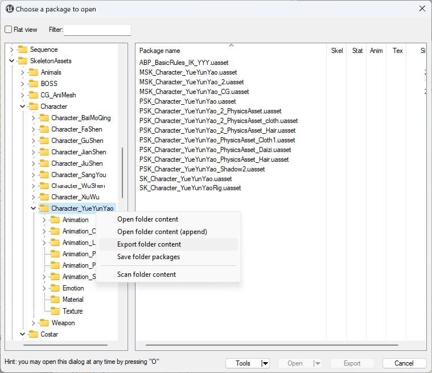Click the Character_JianShen folder icon

point(44,152)
